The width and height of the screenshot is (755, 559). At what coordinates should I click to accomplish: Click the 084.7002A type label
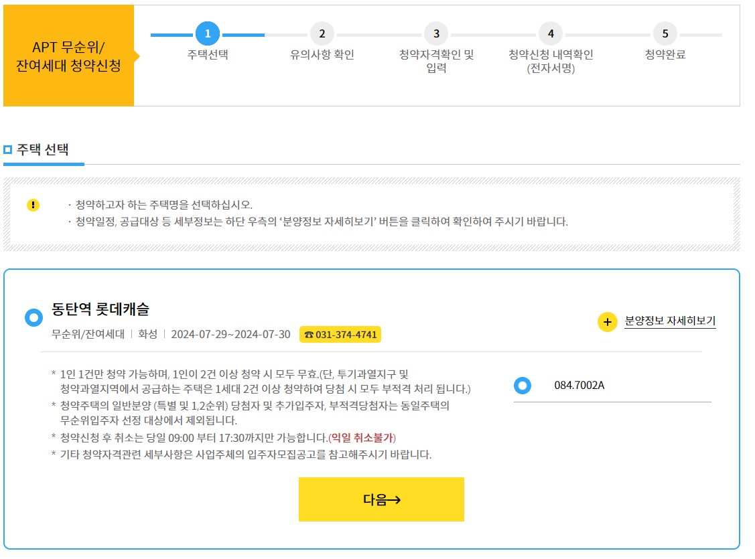(579, 386)
